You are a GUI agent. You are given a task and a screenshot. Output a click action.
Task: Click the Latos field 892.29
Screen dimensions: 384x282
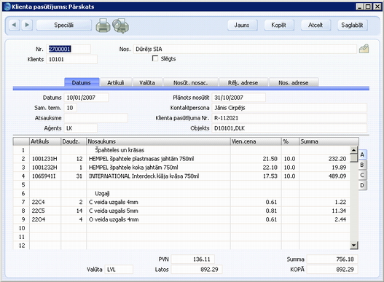coord(197,270)
